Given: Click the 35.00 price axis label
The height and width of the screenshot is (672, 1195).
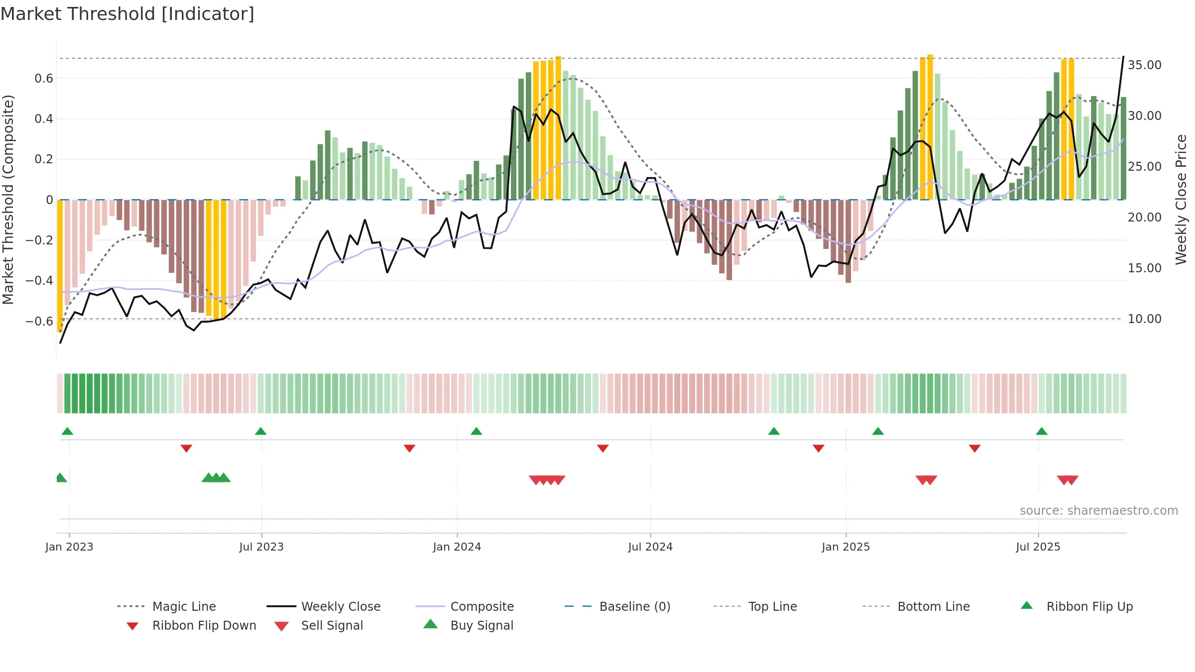Looking at the screenshot, I should click(x=1144, y=65).
